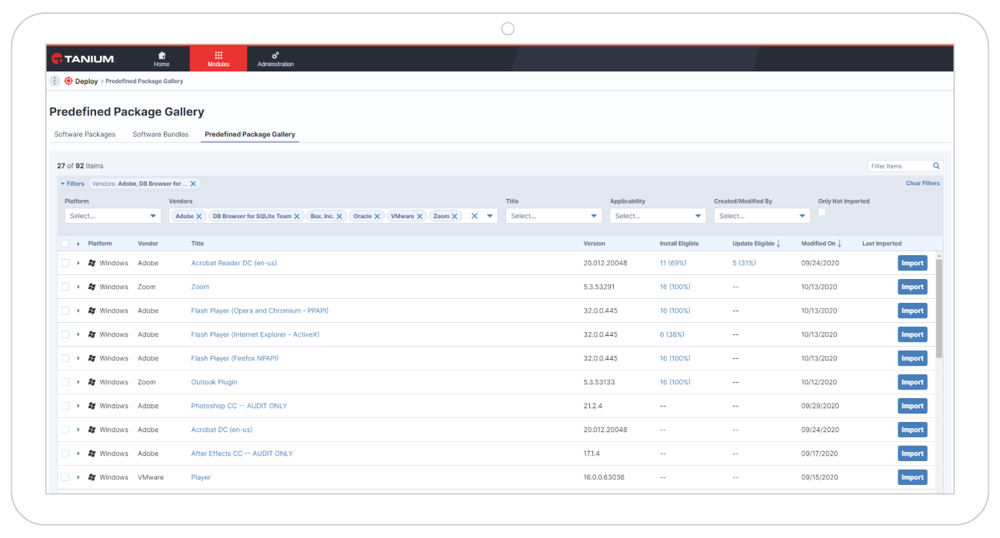Remove the VMware vendor chip
The image size is (1000, 538).
(419, 217)
